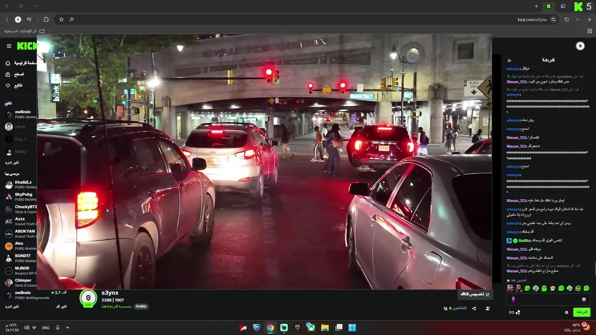Show fewer recommended channels
596x335 pixels.
[61, 307]
